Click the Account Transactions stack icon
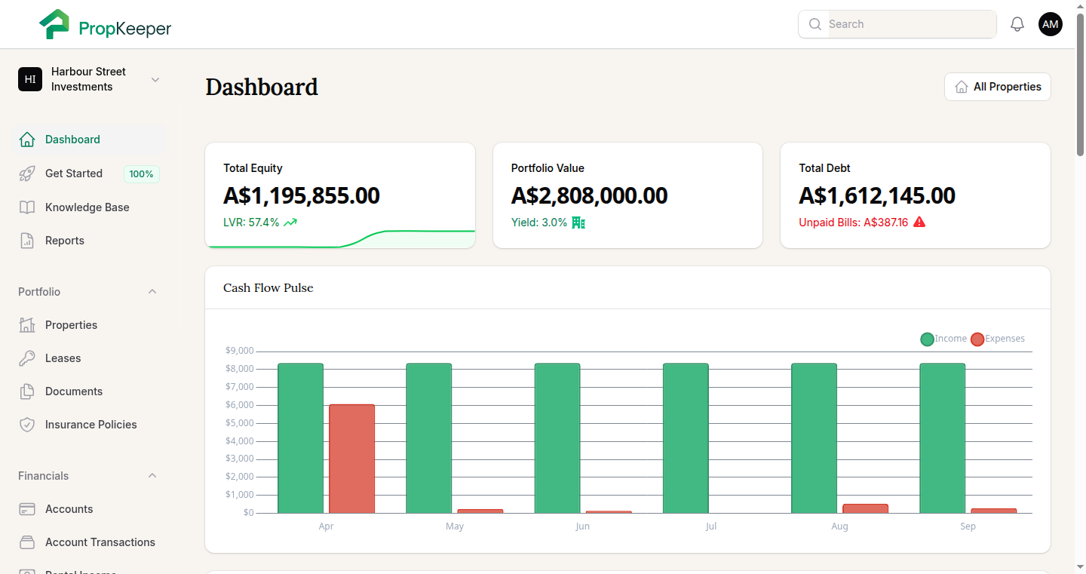The height and width of the screenshot is (574, 1086). (27, 542)
